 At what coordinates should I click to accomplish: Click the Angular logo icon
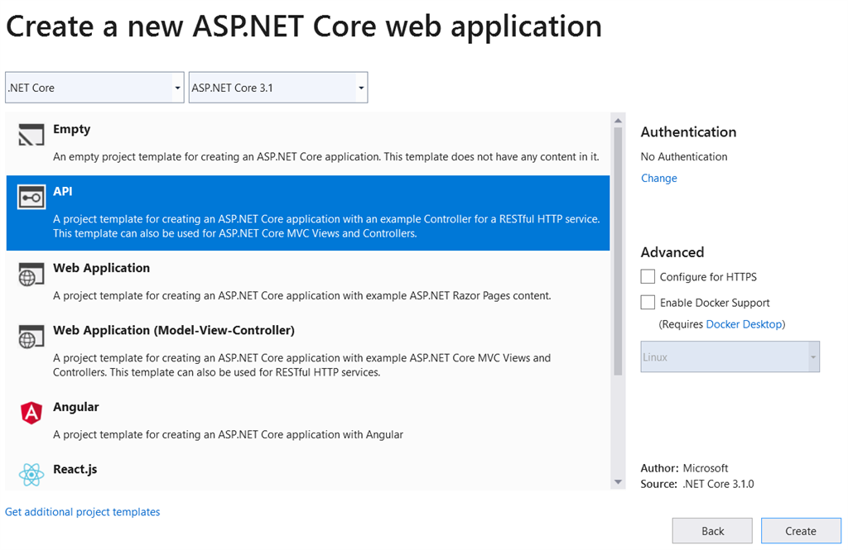coord(31,413)
